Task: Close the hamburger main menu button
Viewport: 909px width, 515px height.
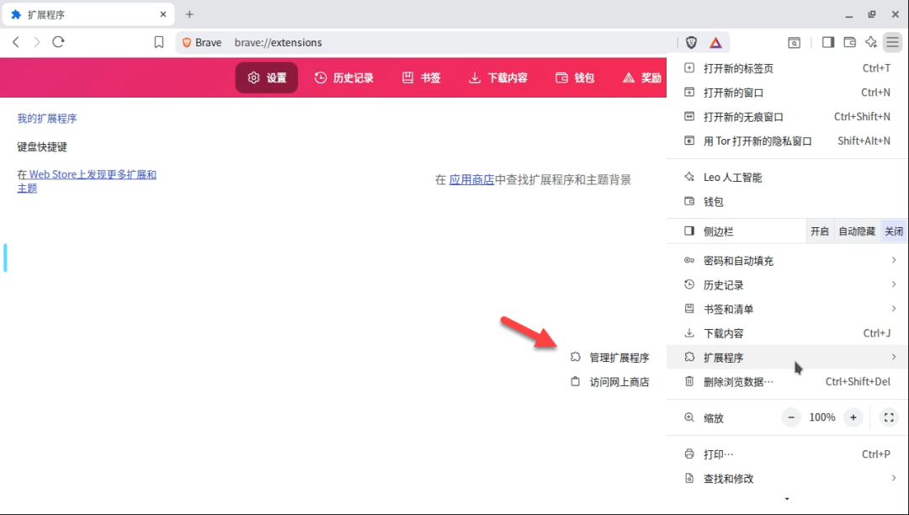Action: click(892, 42)
